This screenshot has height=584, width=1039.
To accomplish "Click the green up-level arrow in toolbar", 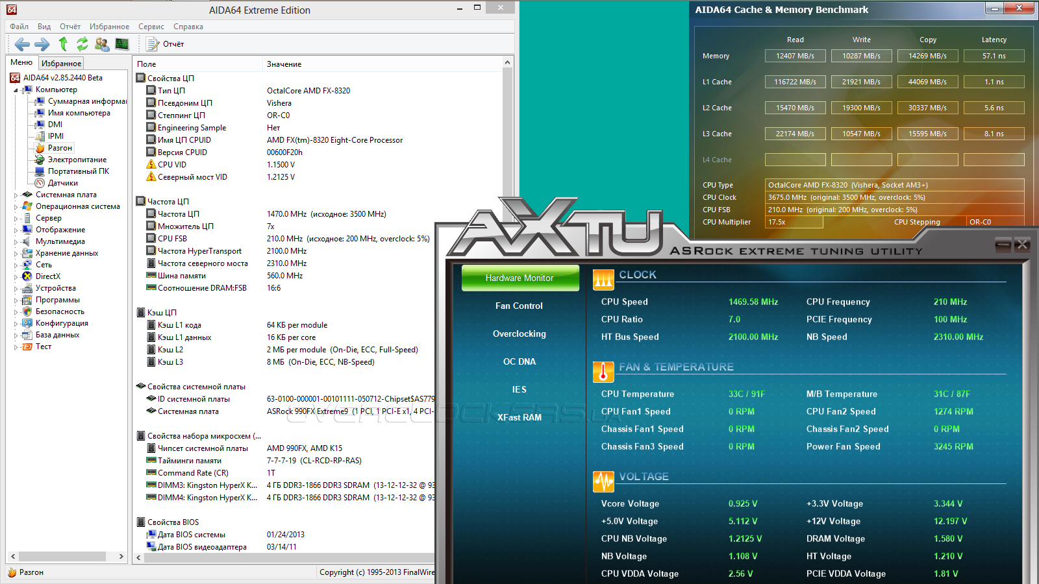I will pyautogui.click(x=63, y=44).
